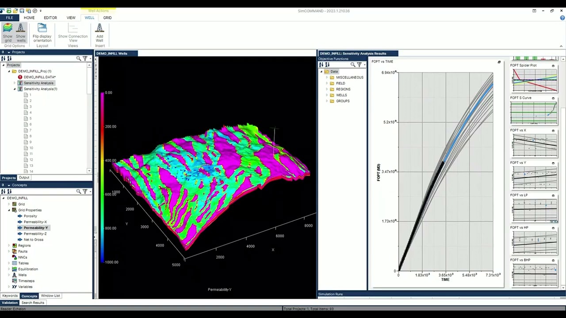This screenshot has height=318, width=566.
Task: Expand the Grid node in Concepts
Action: pyautogui.click(x=9, y=204)
